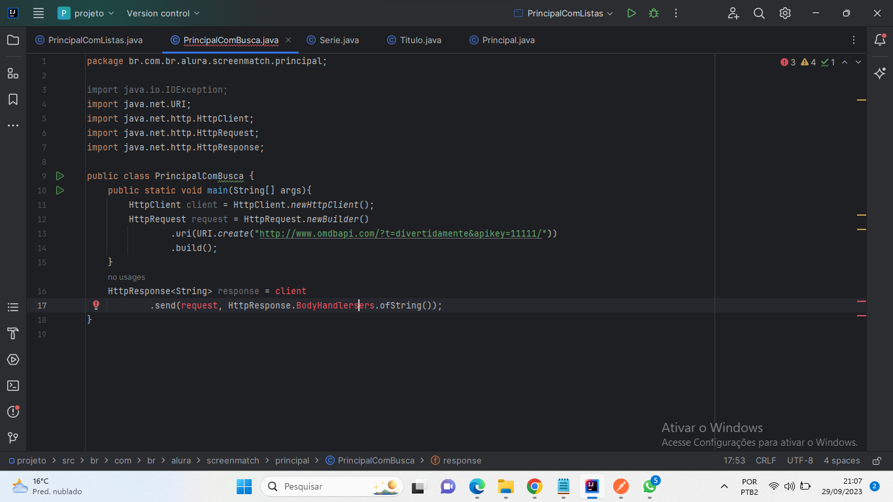Change 4 spaces indent setting
The image size is (893, 502).
(x=841, y=460)
